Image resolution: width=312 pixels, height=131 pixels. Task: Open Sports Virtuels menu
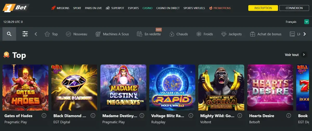click(x=194, y=8)
